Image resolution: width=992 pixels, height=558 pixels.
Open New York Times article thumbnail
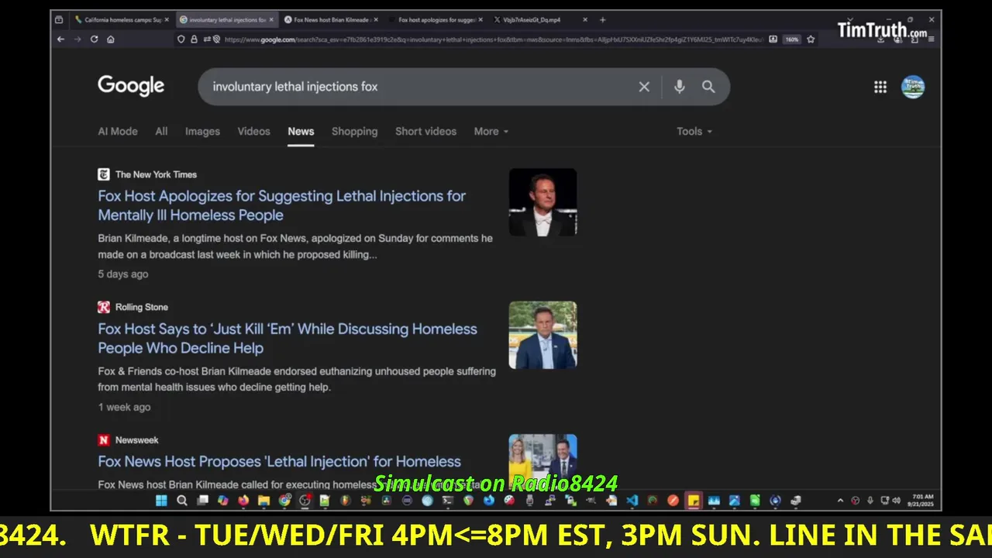pyautogui.click(x=542, y=201)
